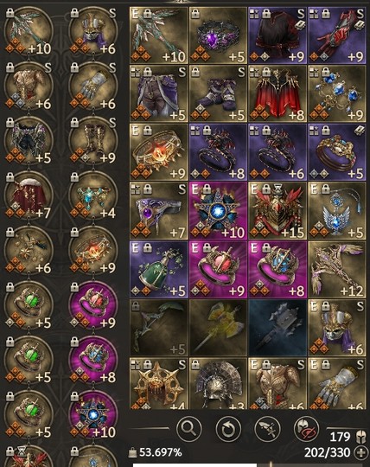
Task: Select the +5 green potion flask item
Action: click(x=159, y=269)
